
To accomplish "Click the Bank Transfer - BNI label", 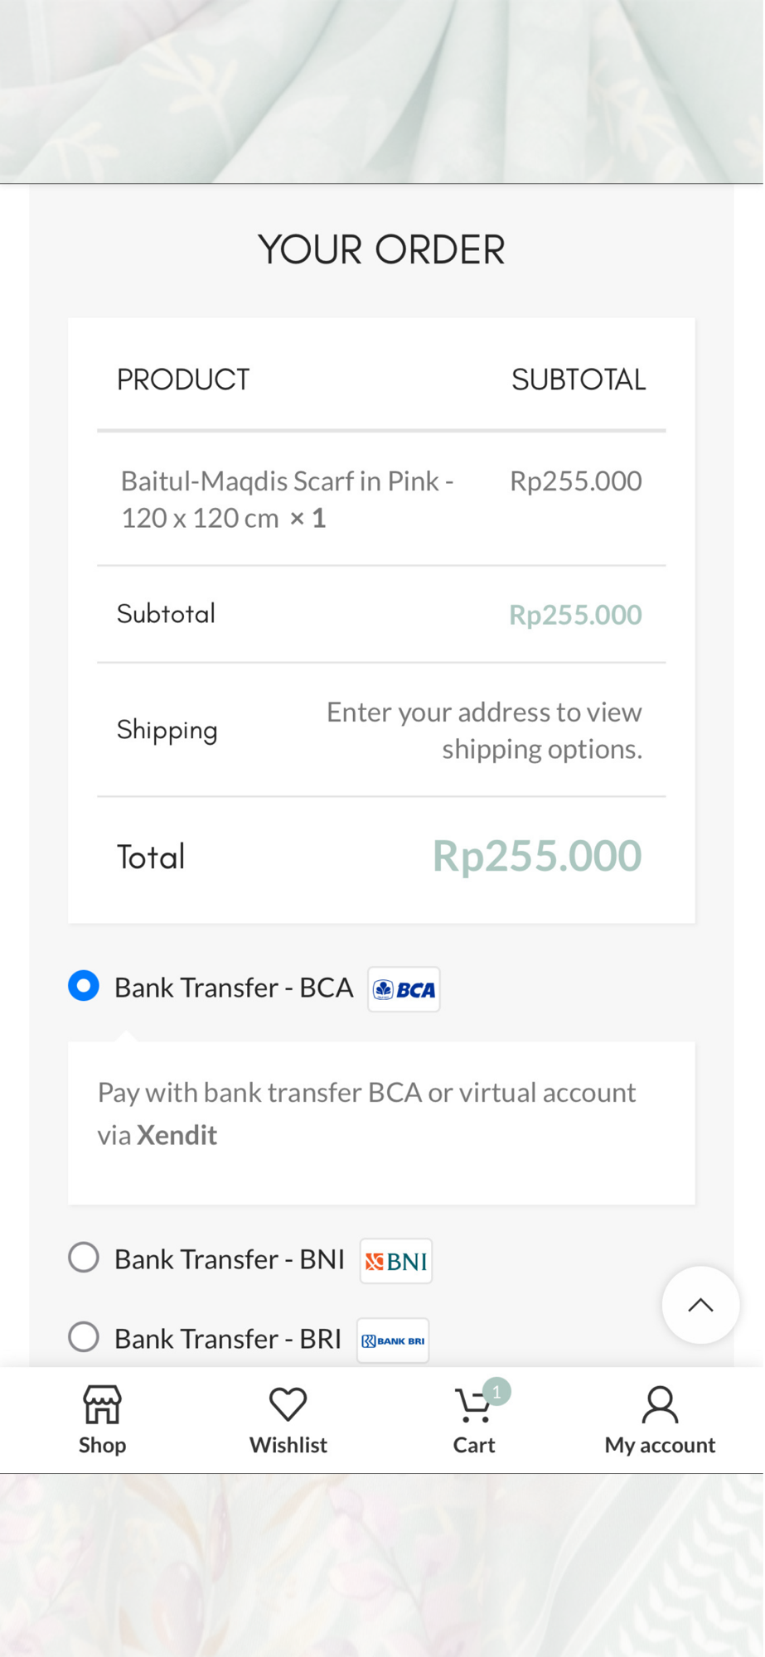I will (x=229, y=1259).
